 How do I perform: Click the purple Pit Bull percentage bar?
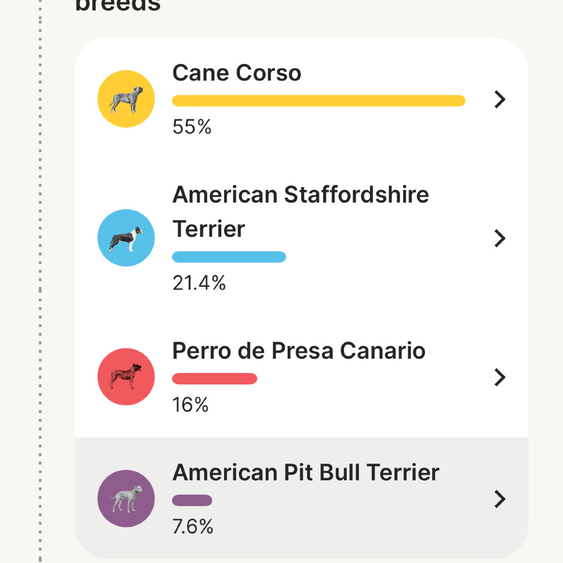click(192, 500)
